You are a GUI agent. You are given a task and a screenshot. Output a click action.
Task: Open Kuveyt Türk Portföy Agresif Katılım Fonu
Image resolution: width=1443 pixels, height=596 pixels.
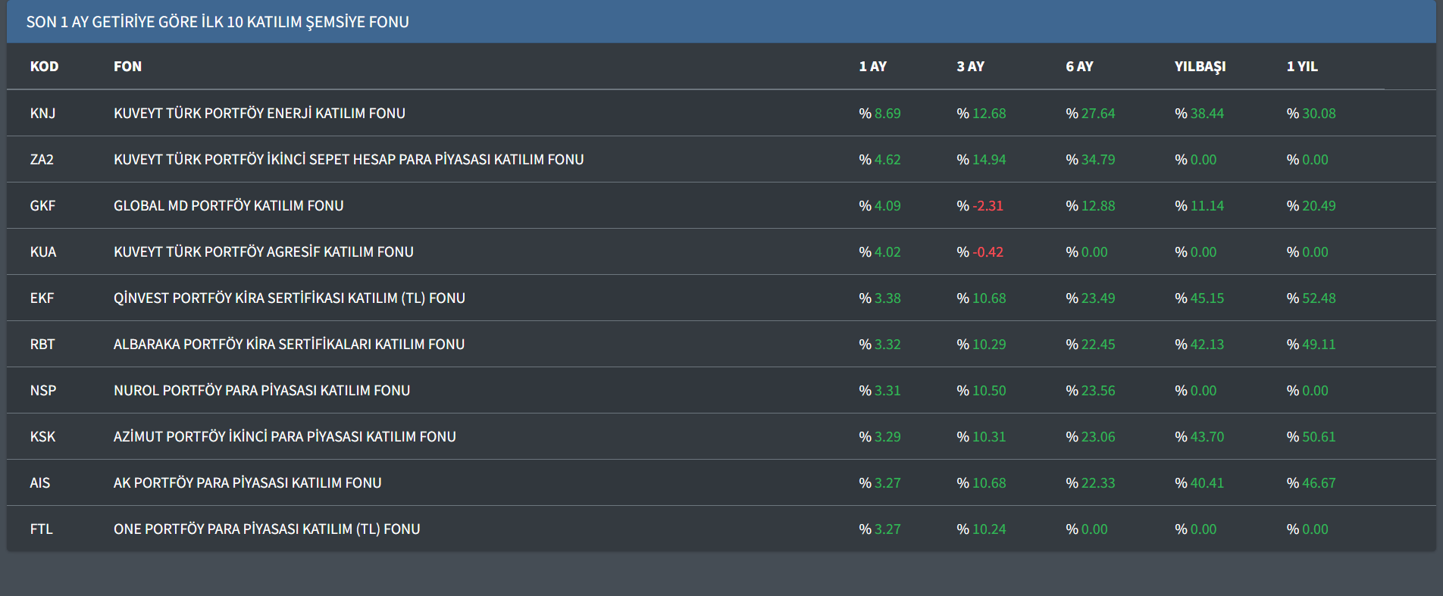click(x=263, y=252)
